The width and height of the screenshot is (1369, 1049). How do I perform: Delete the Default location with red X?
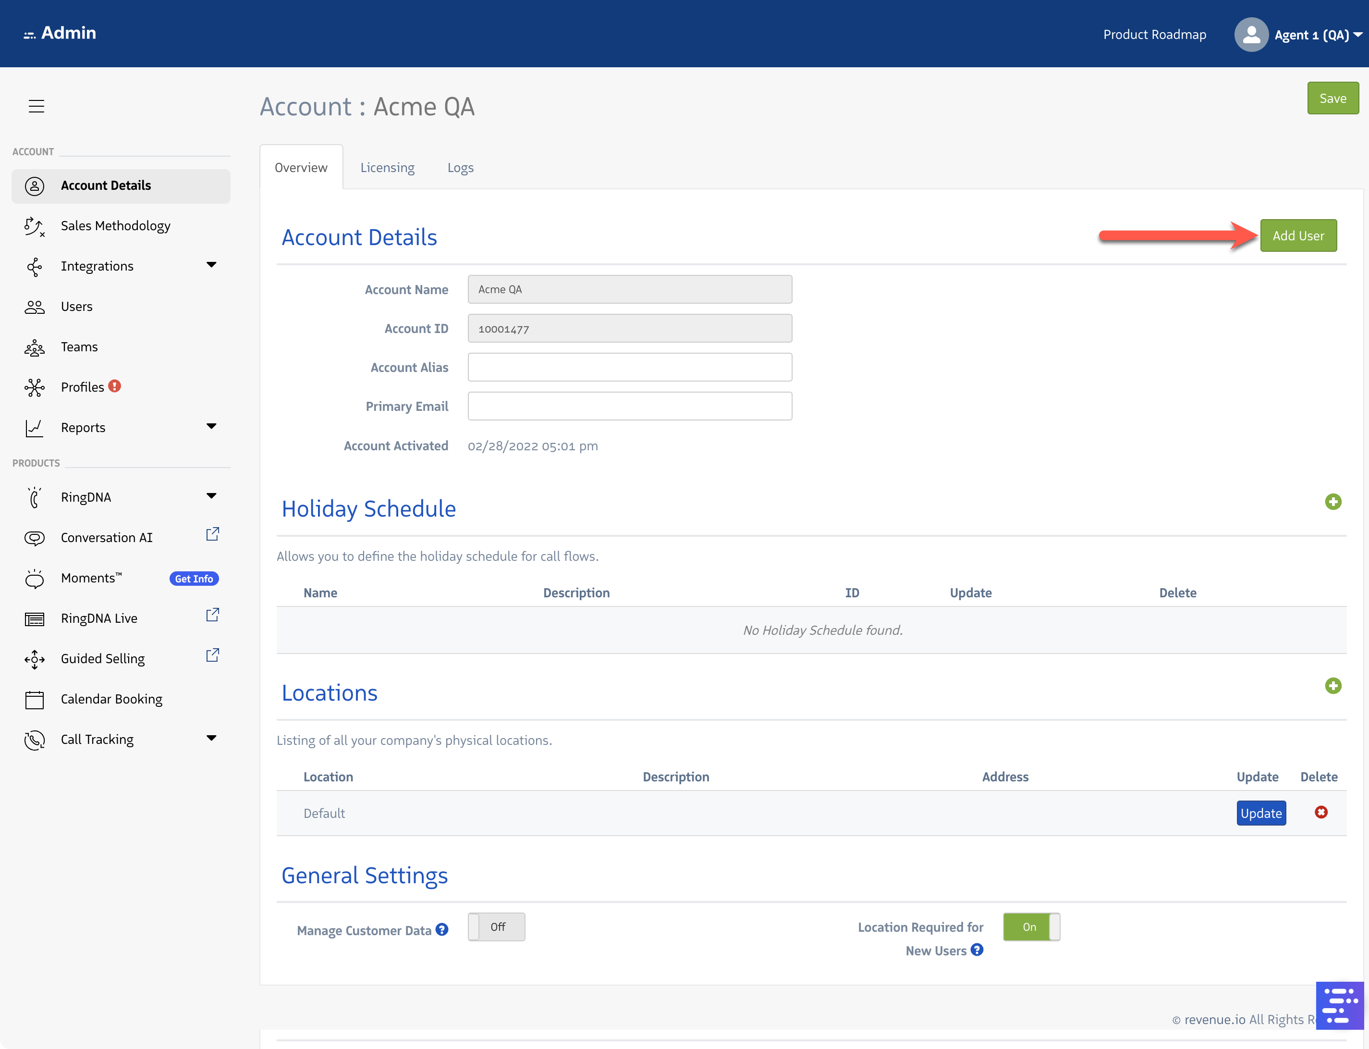point(1321,812)
